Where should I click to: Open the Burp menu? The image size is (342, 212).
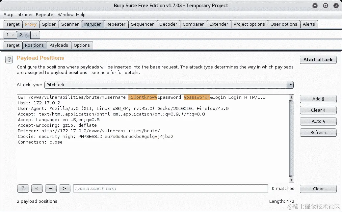[x=9, y=14]
